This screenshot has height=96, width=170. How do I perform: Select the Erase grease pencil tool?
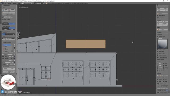click(12, 9)
